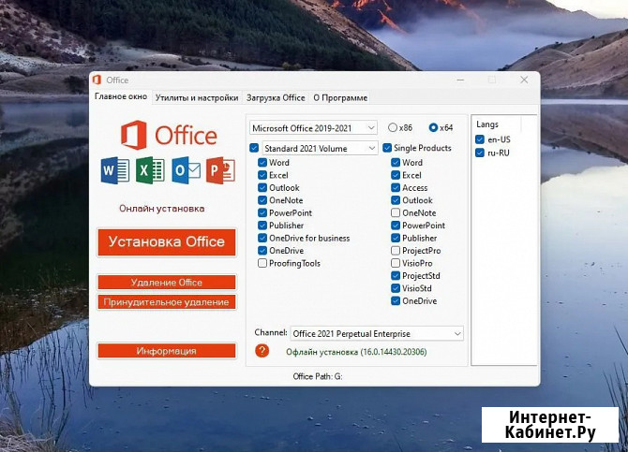Click the Office icon in title bar
Image resolution: width=628 pixels, height=452 pixels.
pyautogui.click(x=97, y=80)
